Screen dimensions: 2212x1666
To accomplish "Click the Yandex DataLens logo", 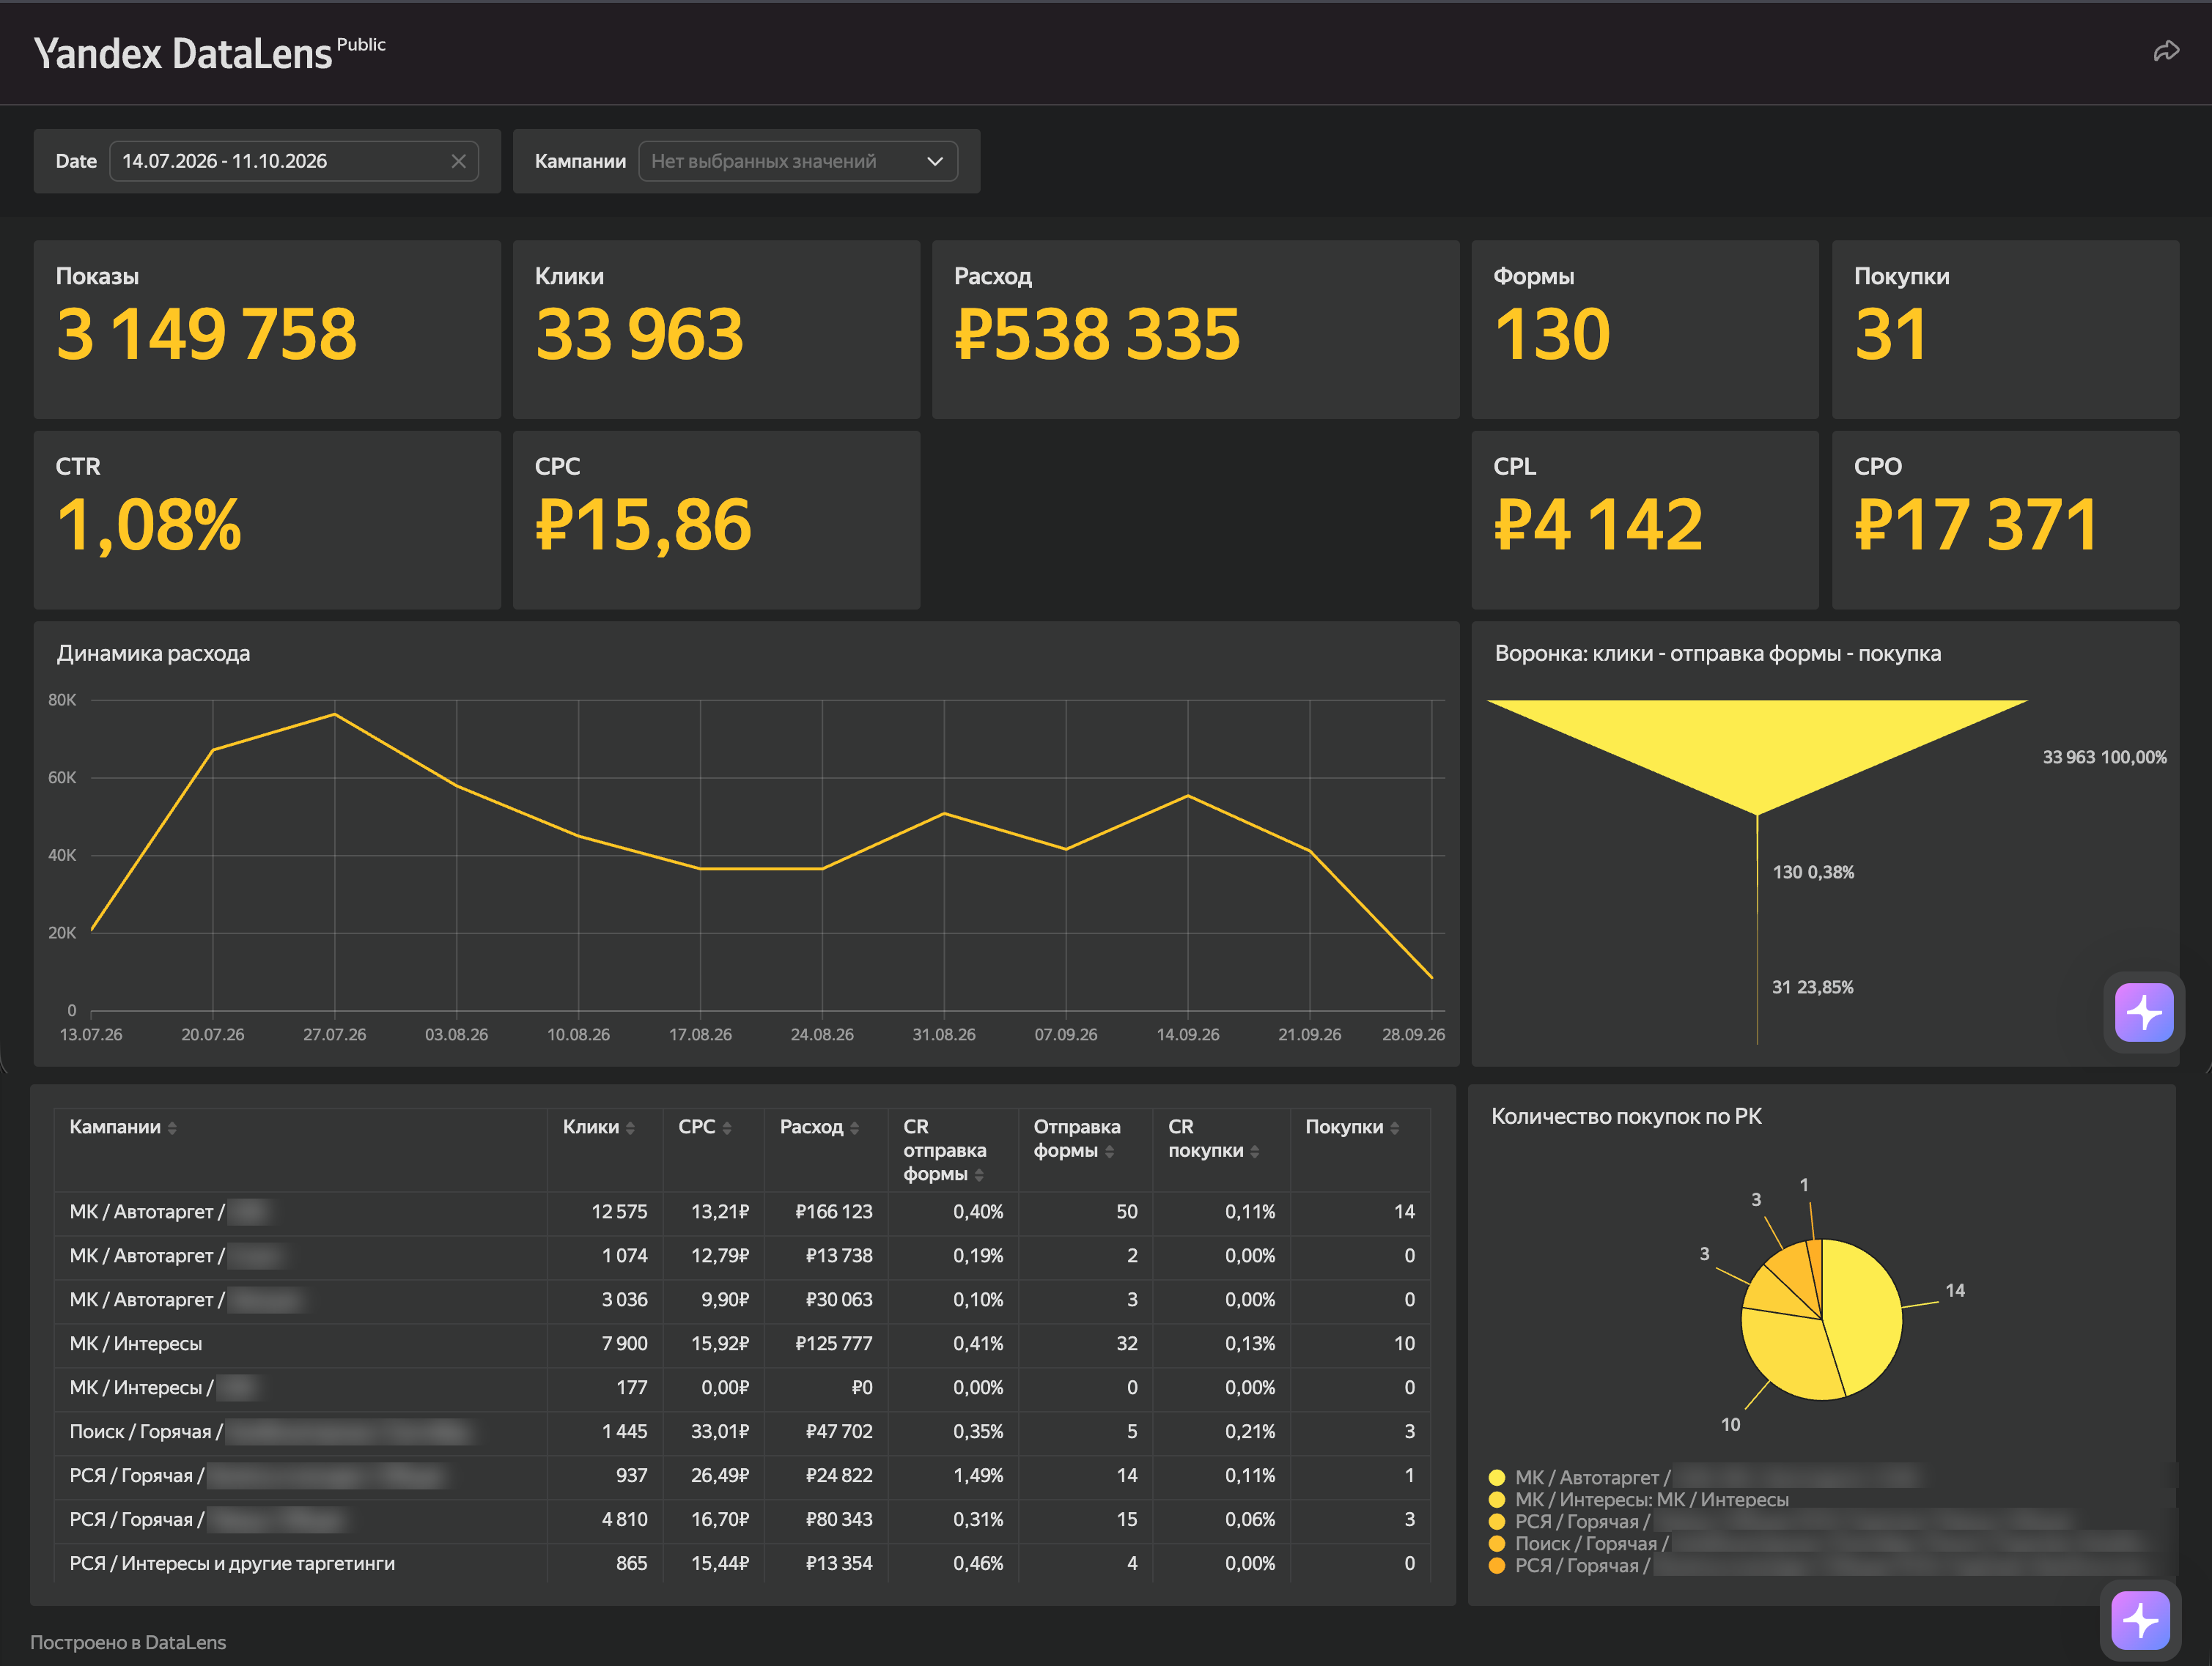I will click(209, 53).
